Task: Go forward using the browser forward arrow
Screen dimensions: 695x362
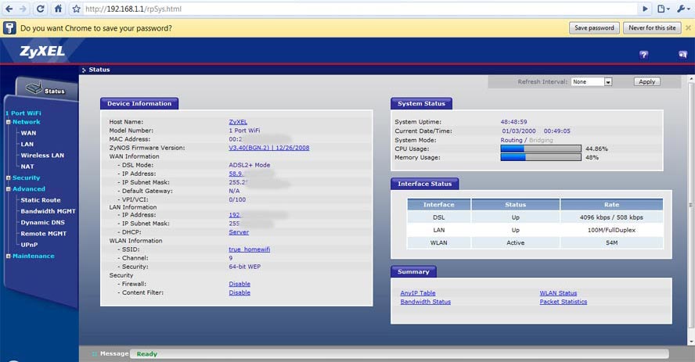Action: click(x=23, y=9)
